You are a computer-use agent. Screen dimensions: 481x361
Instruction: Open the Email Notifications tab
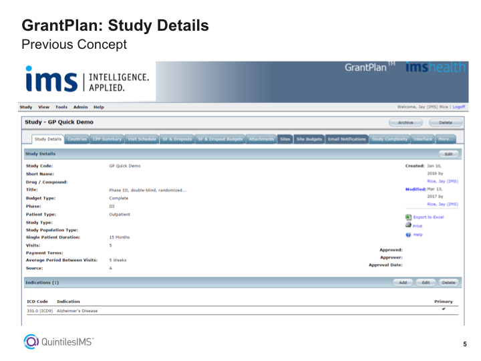pyautogui.click(x=347, y=139)
